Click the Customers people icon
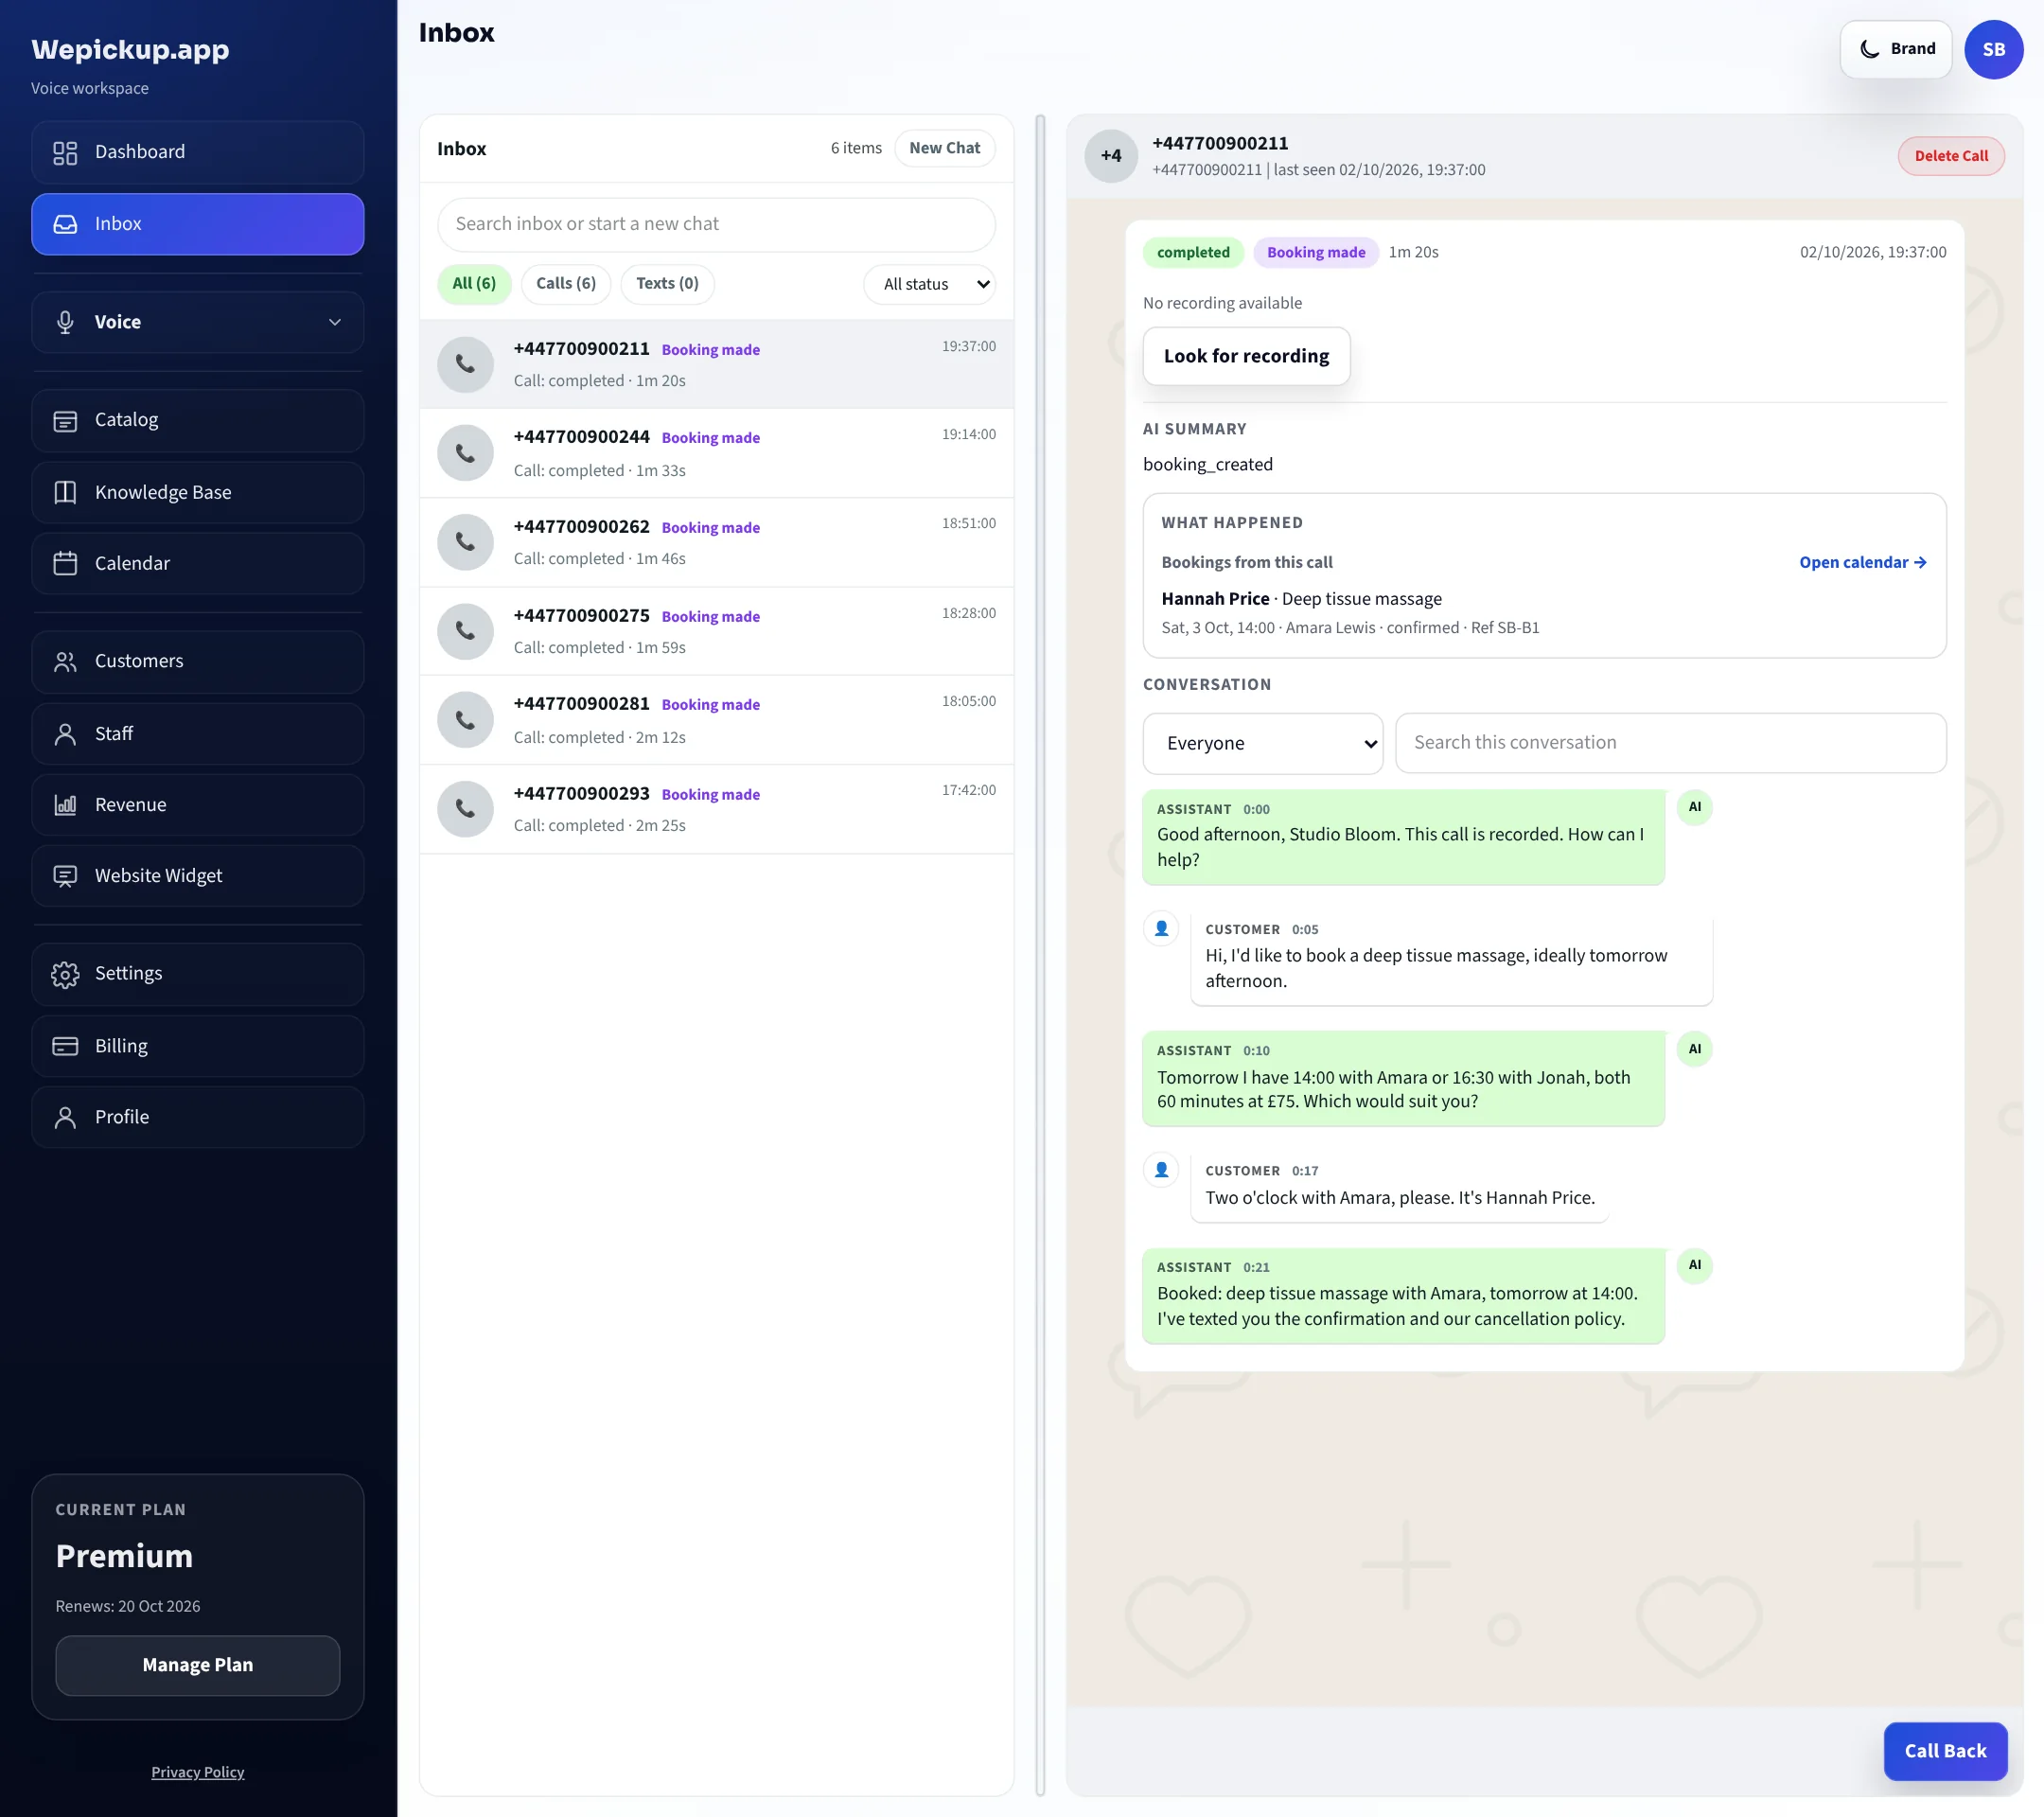Image resolution: width=2044 pixels, height=1817 pixels. [65, 661]
